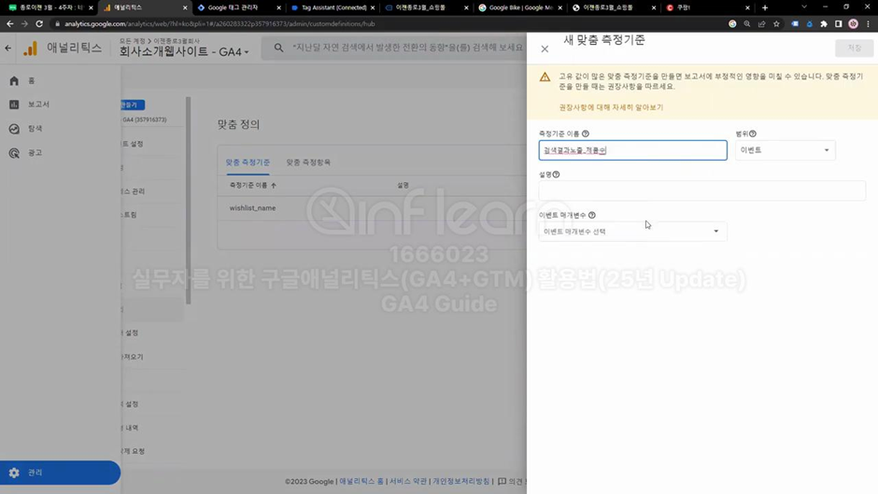Click the zoom magnifier icon in address bar
Image resolution: width=878 pixels, height=494 pixels.
click(x=747, y=24)
